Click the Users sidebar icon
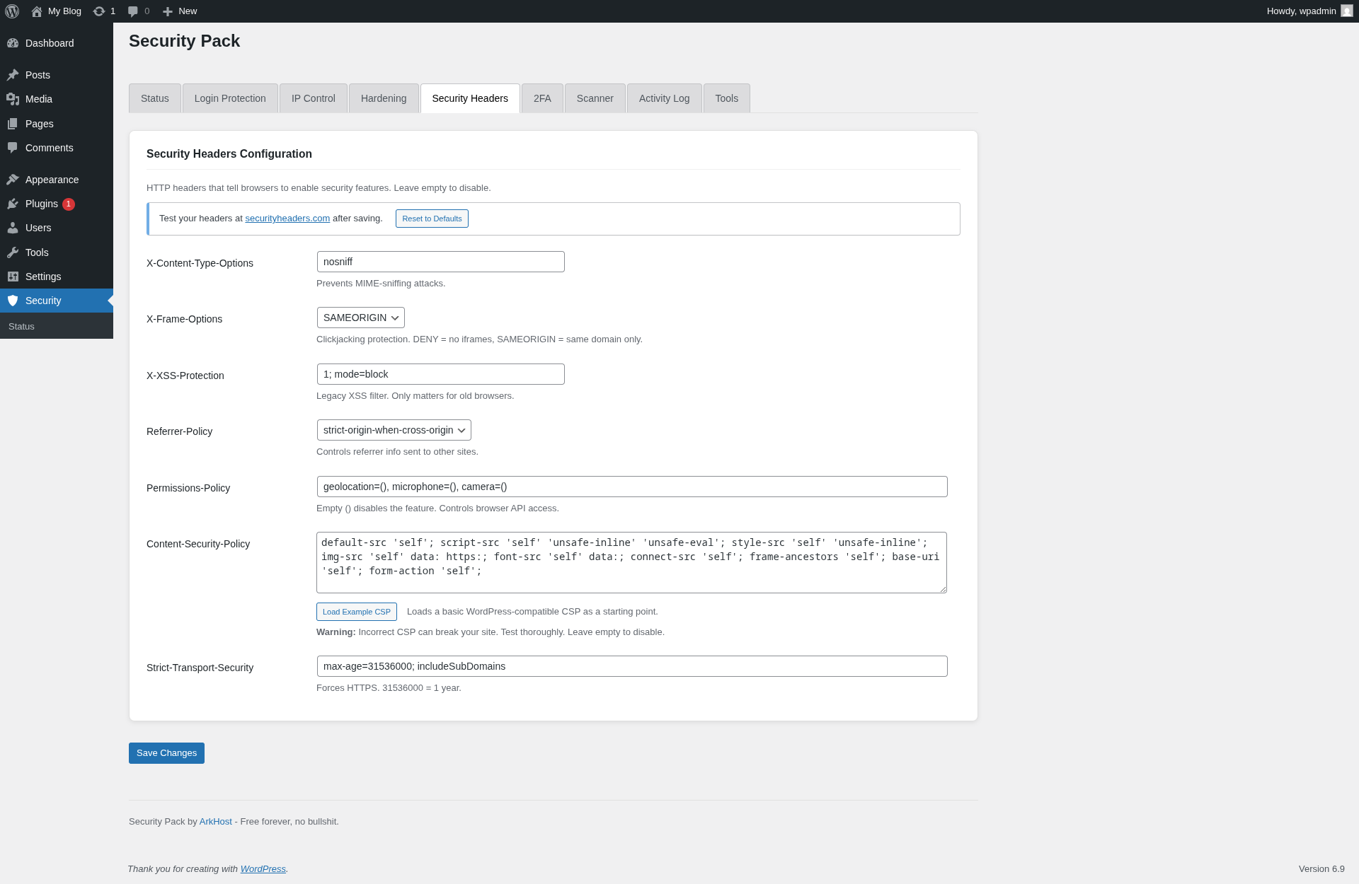Screen dimensions: 1359x884 coord(13,228)
